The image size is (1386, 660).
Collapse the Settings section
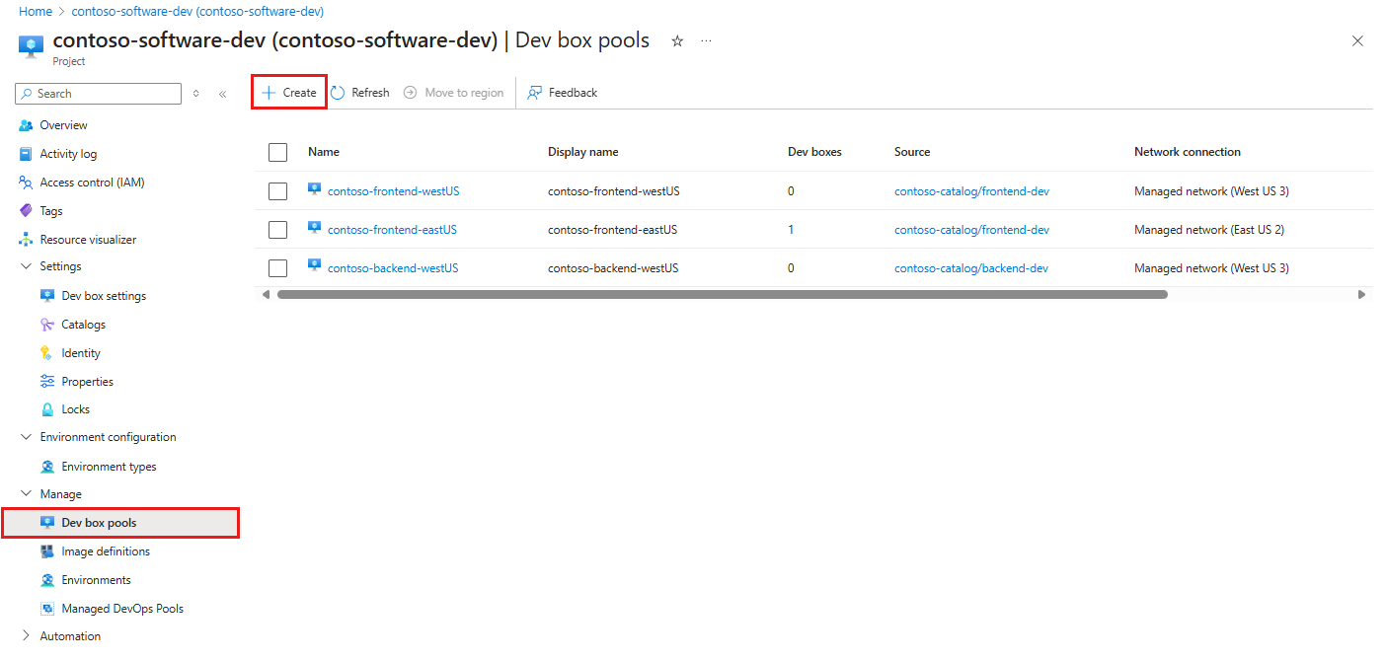coord(26,265)
